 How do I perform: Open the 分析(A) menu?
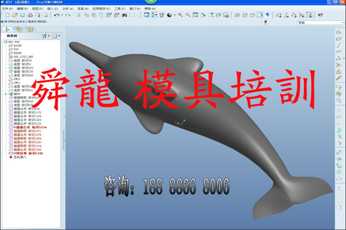pyautogui.click(x=68, y=9)
